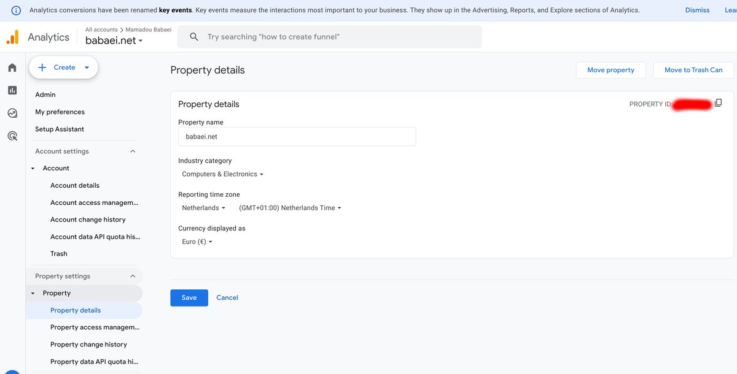Focus the Analytics search box

pos(330,37)
